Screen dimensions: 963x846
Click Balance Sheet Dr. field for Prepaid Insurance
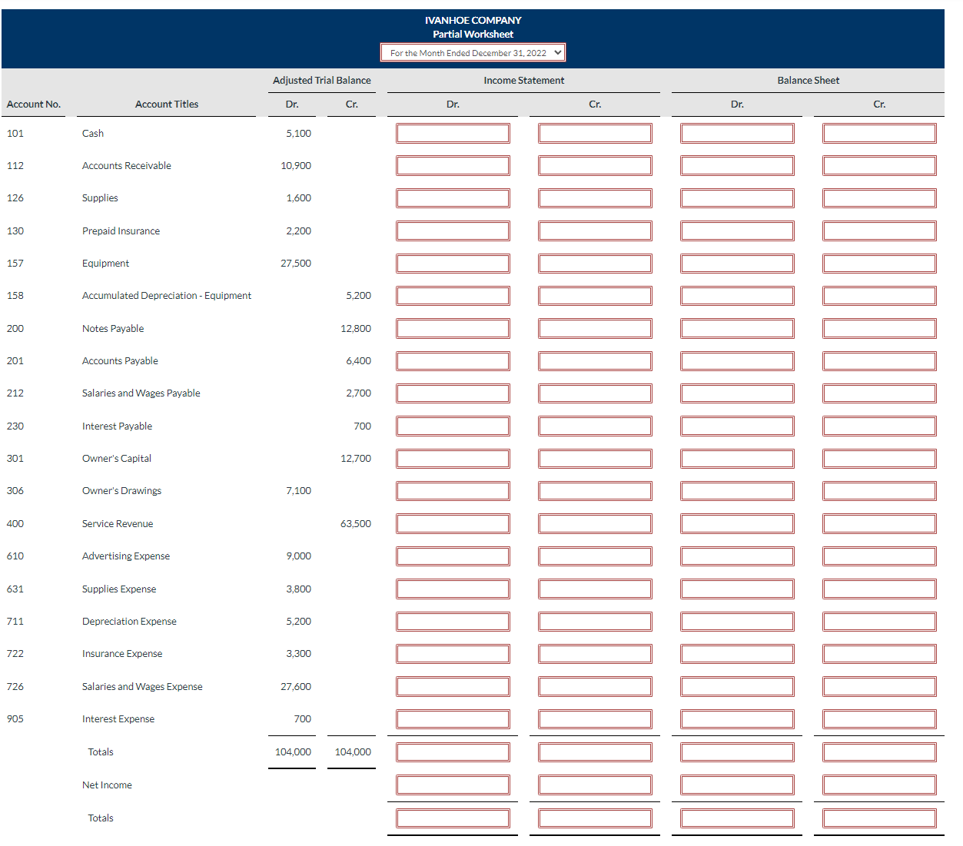click(x=737, y=231)
